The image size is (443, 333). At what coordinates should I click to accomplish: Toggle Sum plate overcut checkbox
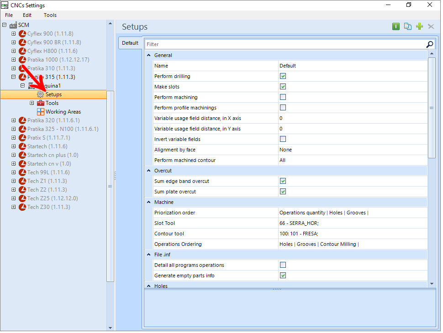coord(283,192)
